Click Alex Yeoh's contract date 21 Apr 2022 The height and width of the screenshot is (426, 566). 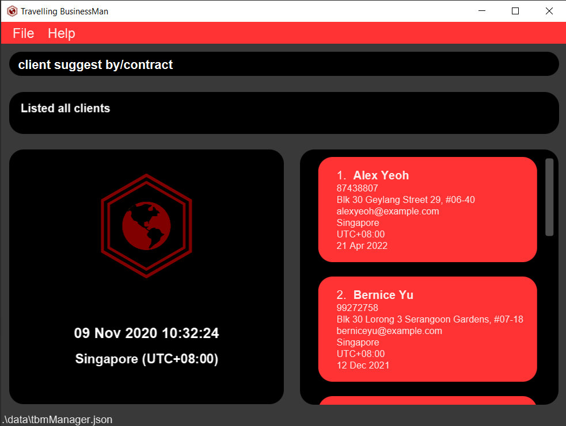coord(362,245)
